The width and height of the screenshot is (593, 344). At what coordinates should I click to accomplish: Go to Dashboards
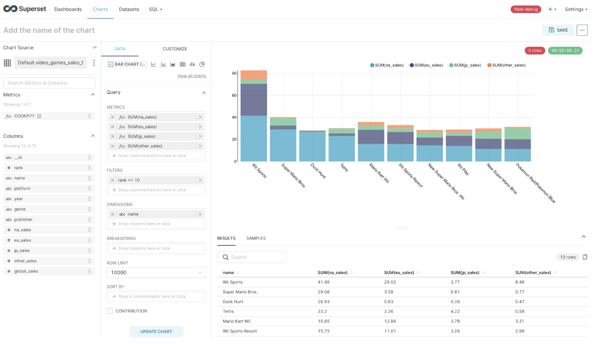68,9
